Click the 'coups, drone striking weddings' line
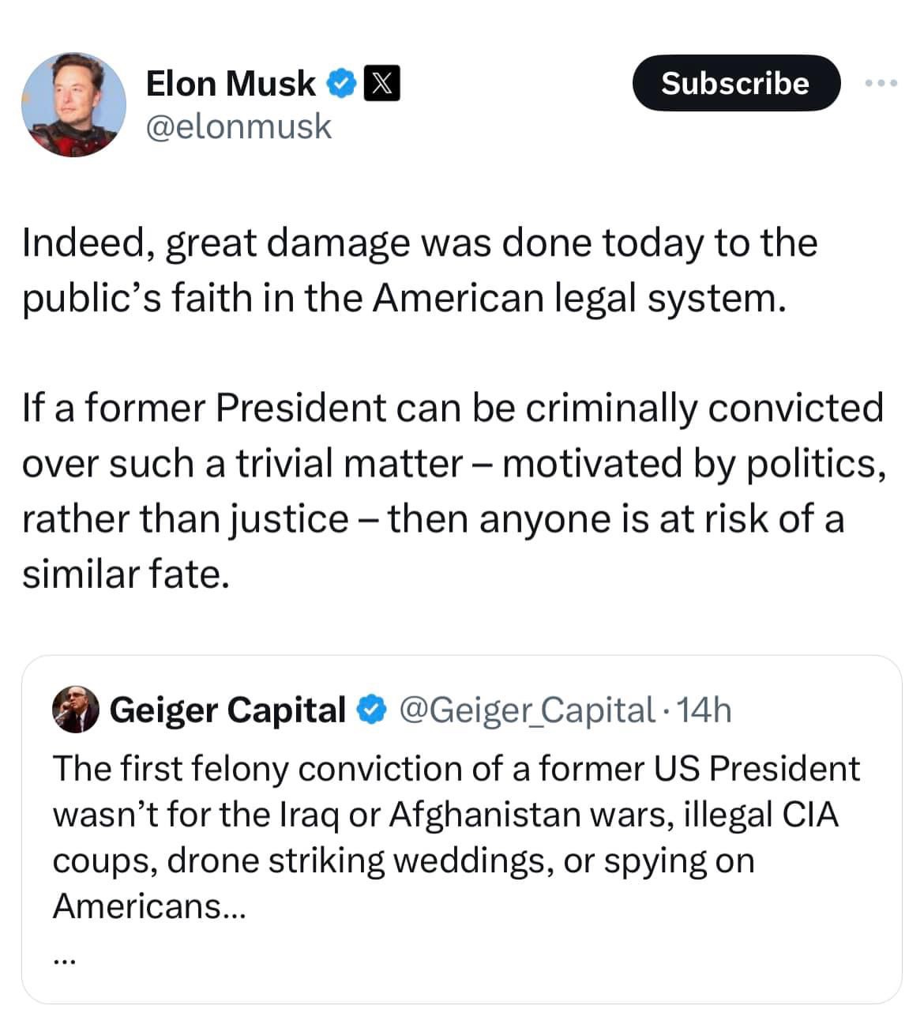 [x=403, y=860]
